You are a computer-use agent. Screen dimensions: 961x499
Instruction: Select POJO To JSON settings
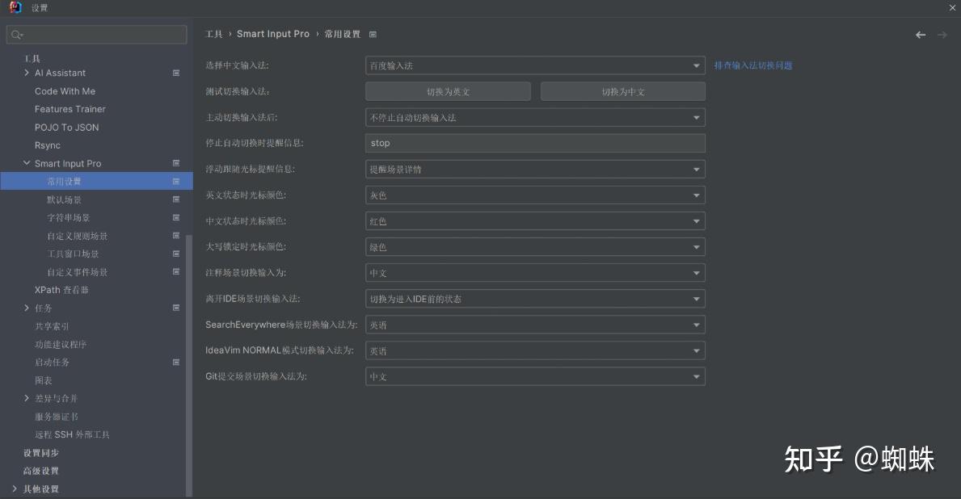coord(67,128)
